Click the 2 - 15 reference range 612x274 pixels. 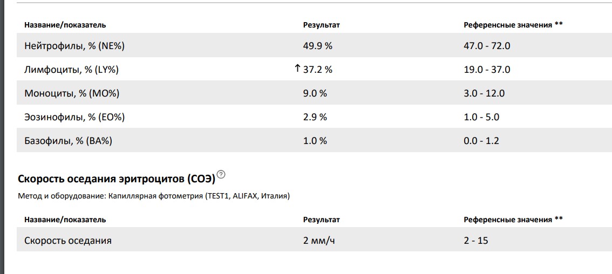pos(475,241)
